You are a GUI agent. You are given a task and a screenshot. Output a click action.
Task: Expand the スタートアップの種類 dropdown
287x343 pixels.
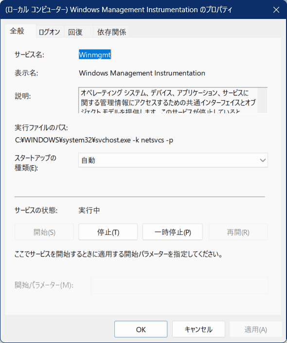tap(173, 160)
